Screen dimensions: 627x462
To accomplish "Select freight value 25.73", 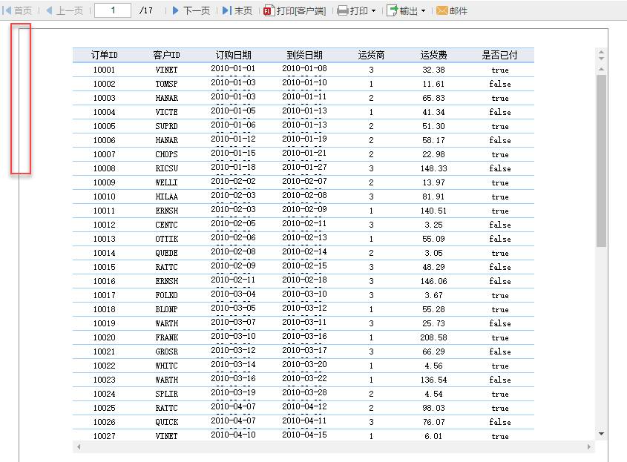I will [433, 323].
